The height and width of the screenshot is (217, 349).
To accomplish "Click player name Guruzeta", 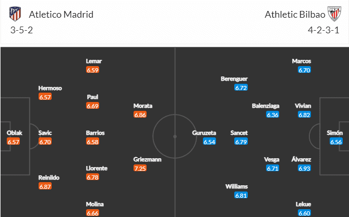I will coord(204,133).
